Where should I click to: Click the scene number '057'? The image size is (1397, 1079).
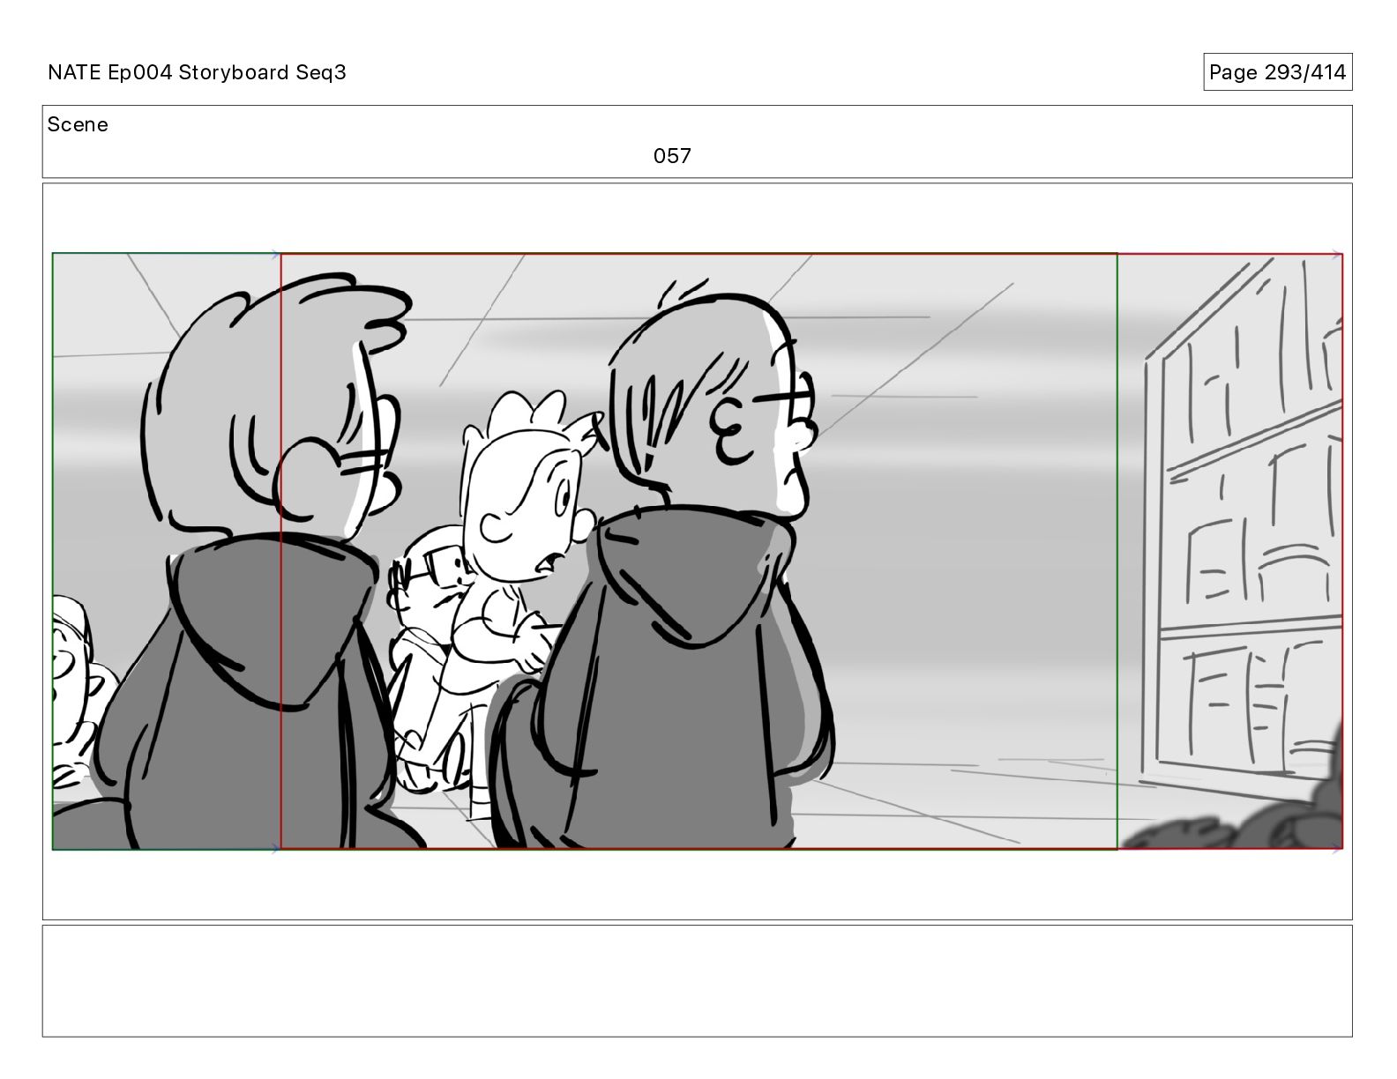[x=672, y=156]
